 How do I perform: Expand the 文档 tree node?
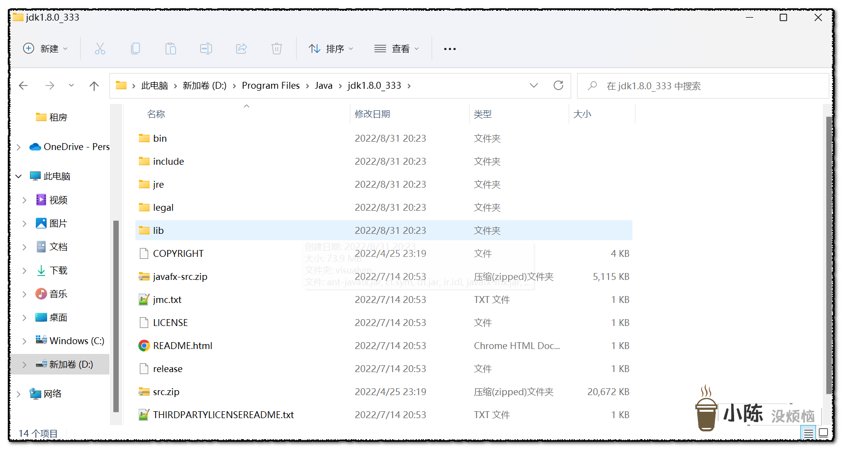coord(25,247)
